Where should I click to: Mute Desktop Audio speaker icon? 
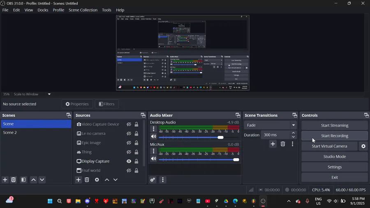pos(154,136)
